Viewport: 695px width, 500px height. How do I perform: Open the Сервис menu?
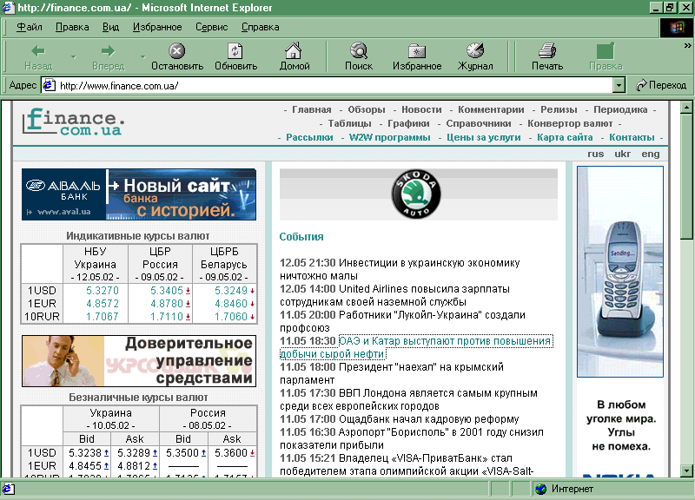coord(211,27)
